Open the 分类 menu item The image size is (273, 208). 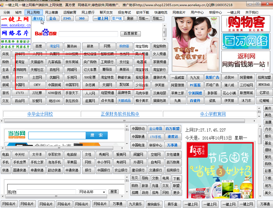click(7, 12)
